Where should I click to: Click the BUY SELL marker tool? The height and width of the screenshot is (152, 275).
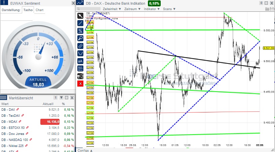tap(80, 68)
